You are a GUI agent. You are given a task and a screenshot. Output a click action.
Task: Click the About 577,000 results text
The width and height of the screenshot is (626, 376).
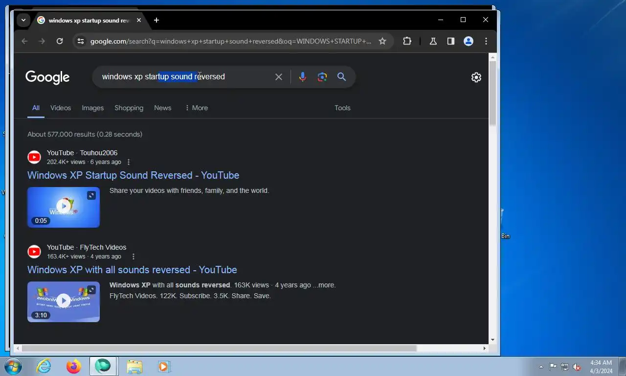85,134
